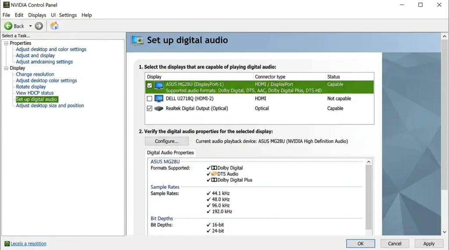Click the main page scrollbar up arrow
The height and width of the screenshot is (250, 449).
(445, 36)
